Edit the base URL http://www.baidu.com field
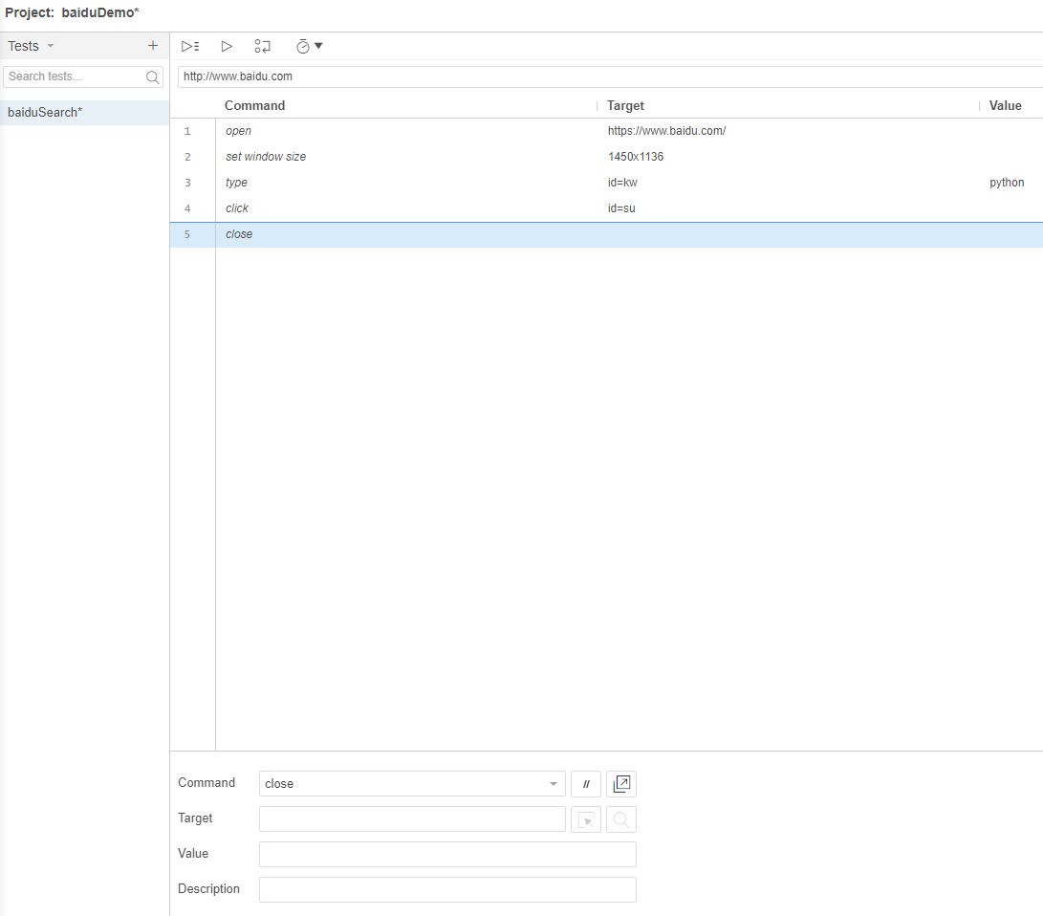The image size is (1043, 916). pyautogui.click(x=610, y=76)
